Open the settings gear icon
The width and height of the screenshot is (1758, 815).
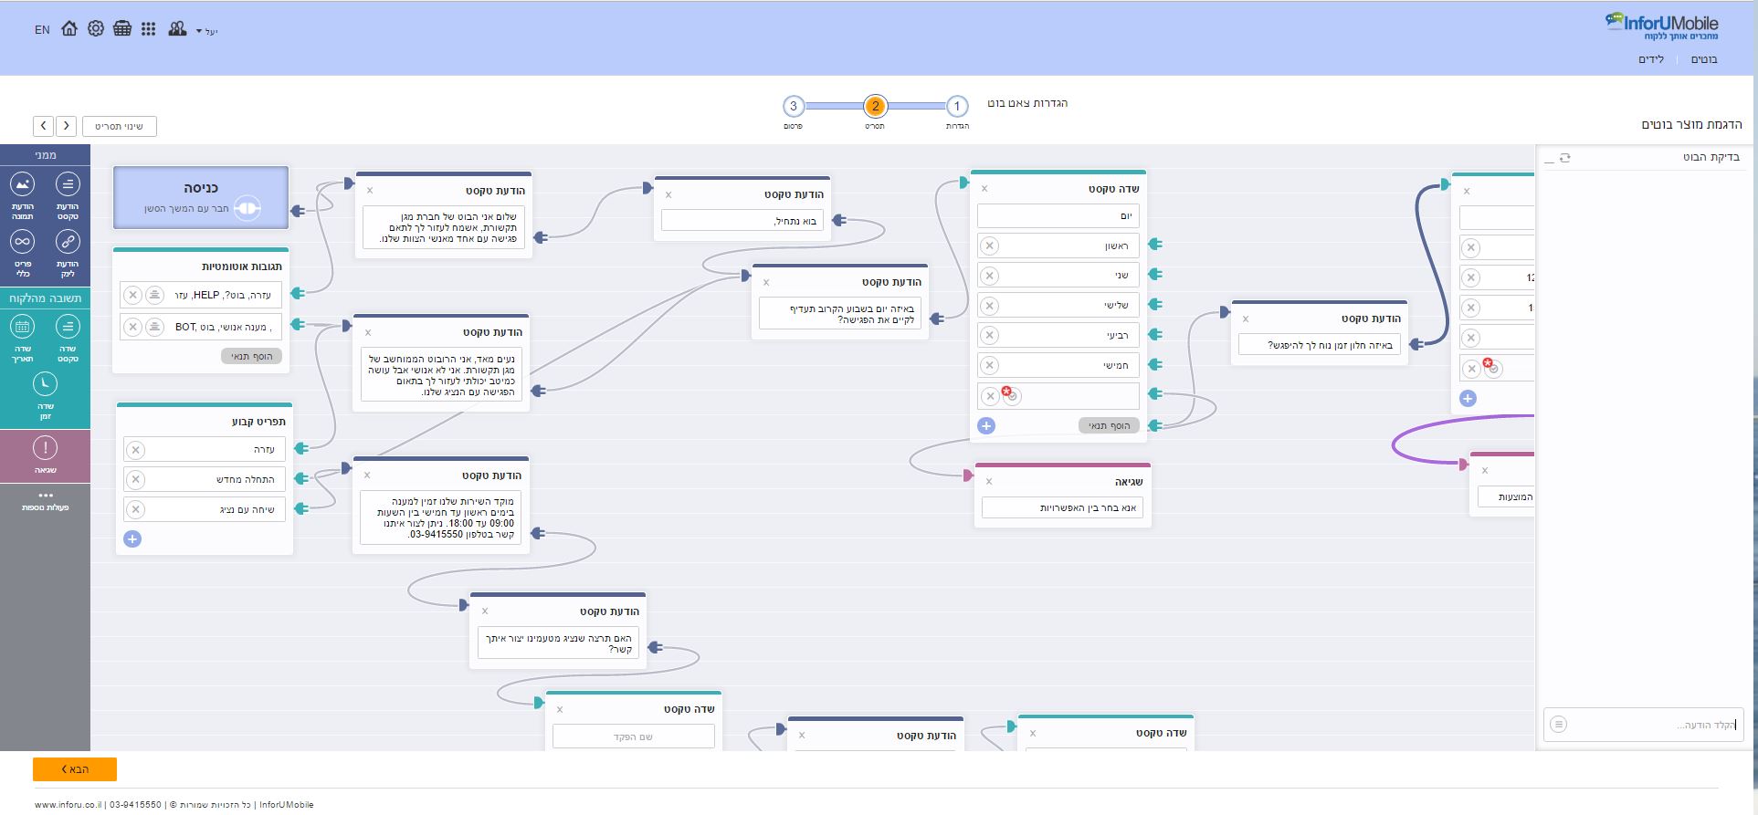click(x=96, y=29)
